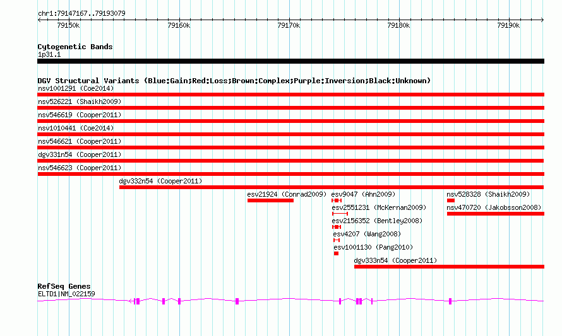Click the small red block under esv1001130 (Pang2010)
The image size is (562, 336).
(336, 253)
